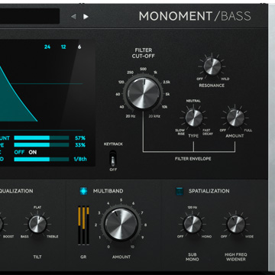Click the filter envelope Type knob

click(194, 118)
